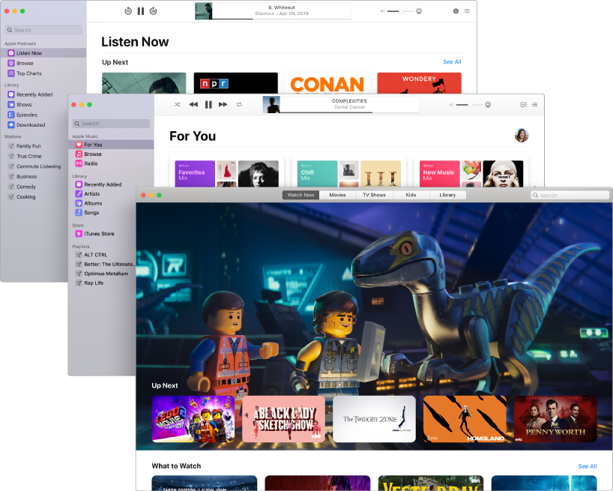The image size is (613, 491).
Task: Open the Conan podcast thumbnail
Action: pos(327,83)
